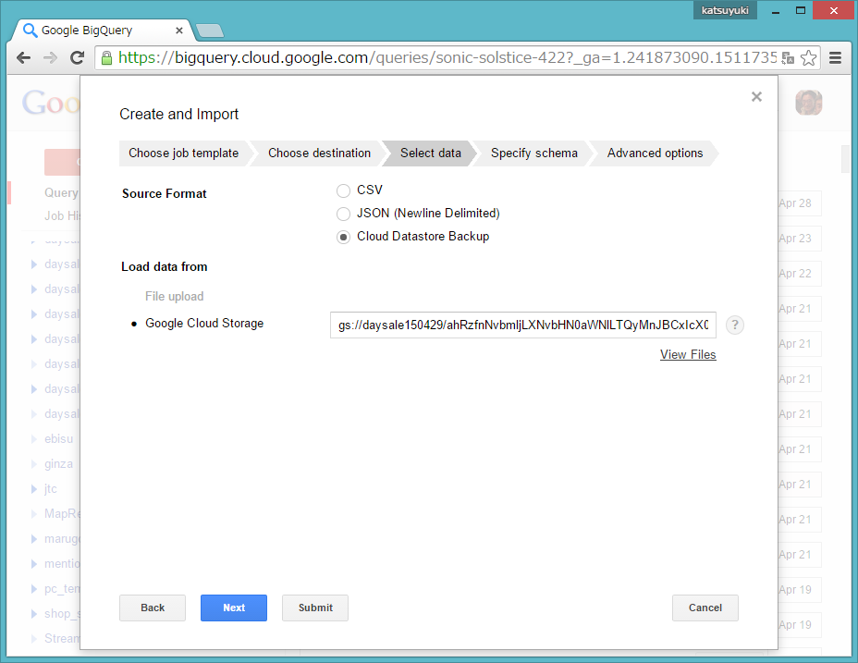Close the Create and Import dialog
The height and width of the screenshot is (663, 858).
tap(756, 97)
